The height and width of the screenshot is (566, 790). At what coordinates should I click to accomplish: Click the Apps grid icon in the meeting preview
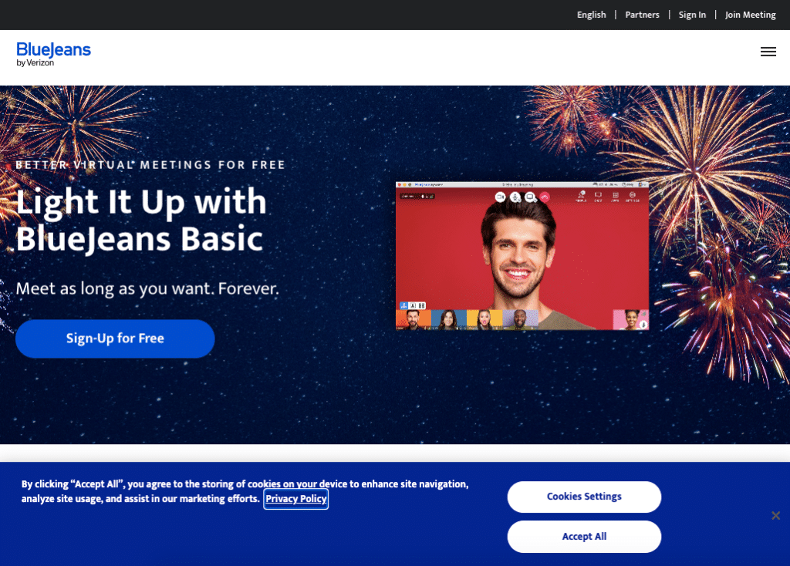coord(615,197)
